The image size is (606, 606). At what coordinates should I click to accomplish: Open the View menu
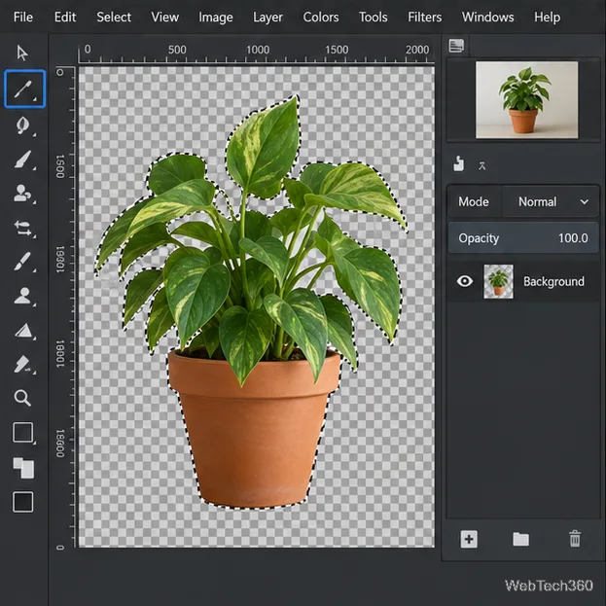pos(164,17)
